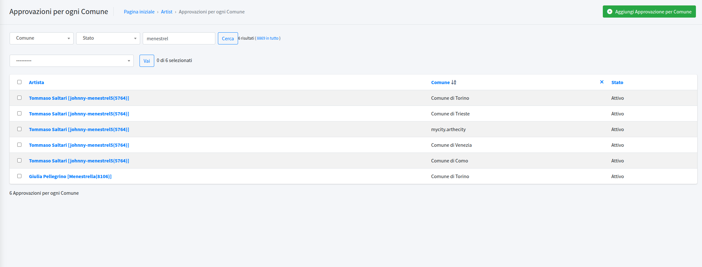Show all 8869 in tutto results

(x=267, y=38)
